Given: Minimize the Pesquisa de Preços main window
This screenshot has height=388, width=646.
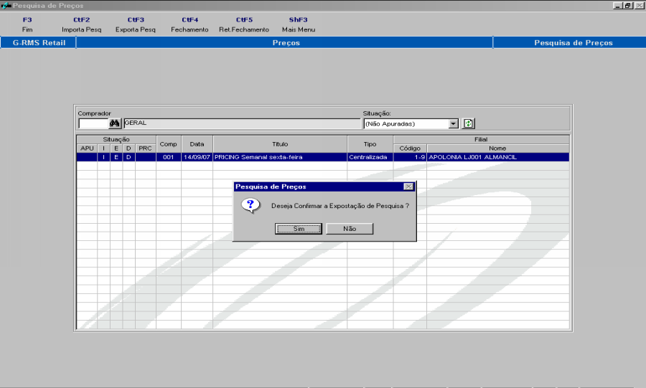Looking at the screenshot, I should click(x=617, y=5).
